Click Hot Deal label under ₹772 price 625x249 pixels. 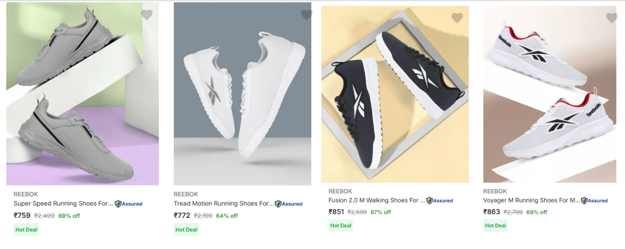(x=186, y=229)
